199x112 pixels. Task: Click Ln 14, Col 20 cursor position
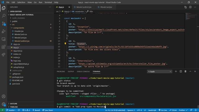coord(115,110)
